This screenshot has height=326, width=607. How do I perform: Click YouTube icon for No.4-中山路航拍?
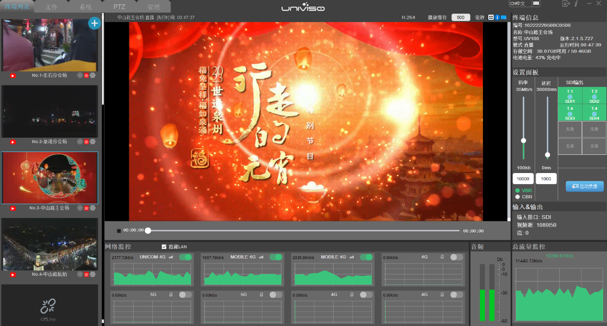pos(13,274)
